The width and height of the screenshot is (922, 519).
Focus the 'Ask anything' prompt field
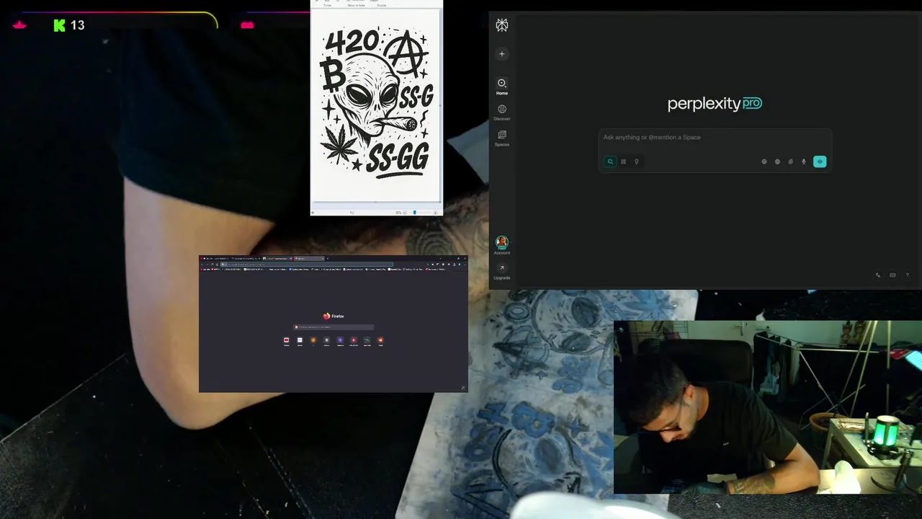tap(716, 138)
